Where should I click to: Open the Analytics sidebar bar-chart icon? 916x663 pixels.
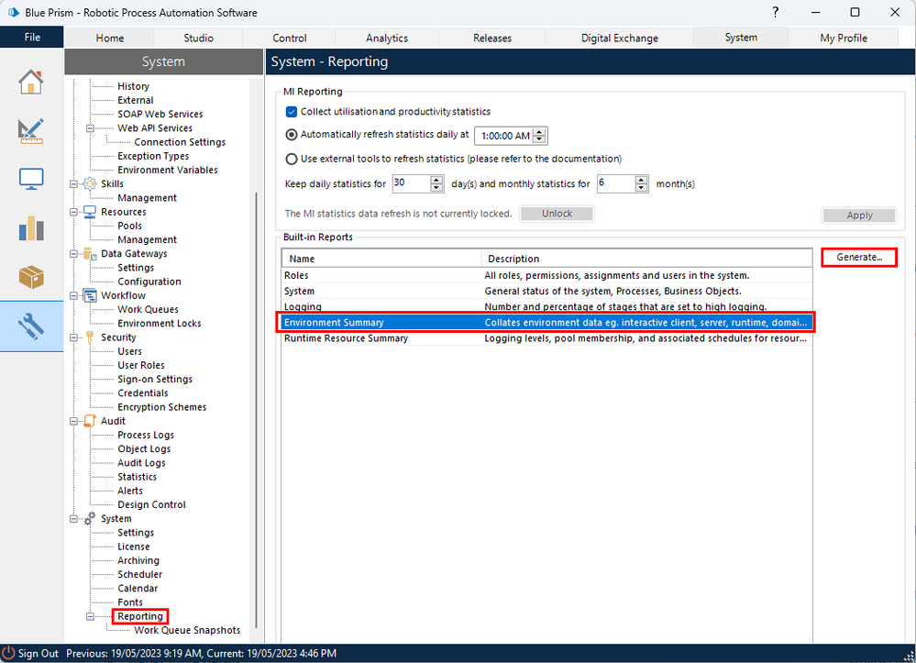(x=31, y=227)
